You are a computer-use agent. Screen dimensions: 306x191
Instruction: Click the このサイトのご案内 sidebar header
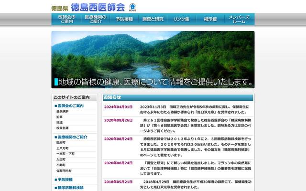pos(75,97)
